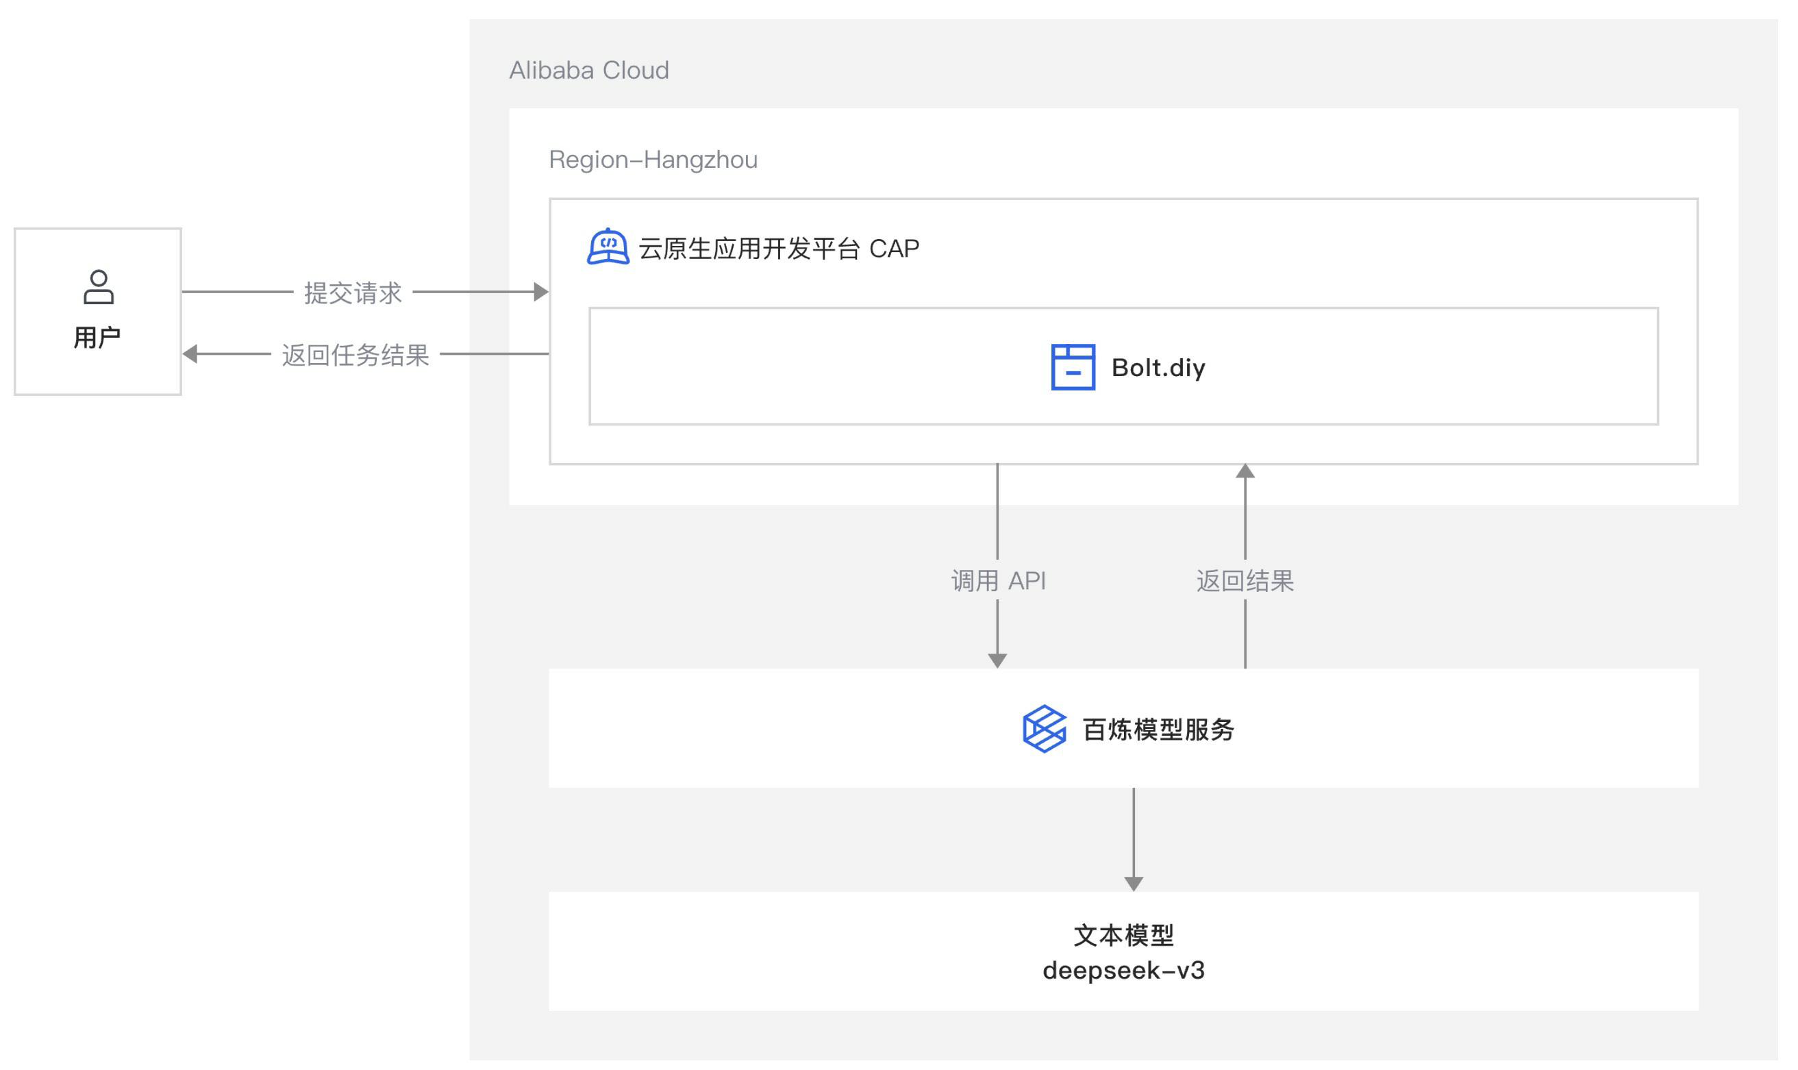Click the Region–Hangzhou label

tap(653, 160)
